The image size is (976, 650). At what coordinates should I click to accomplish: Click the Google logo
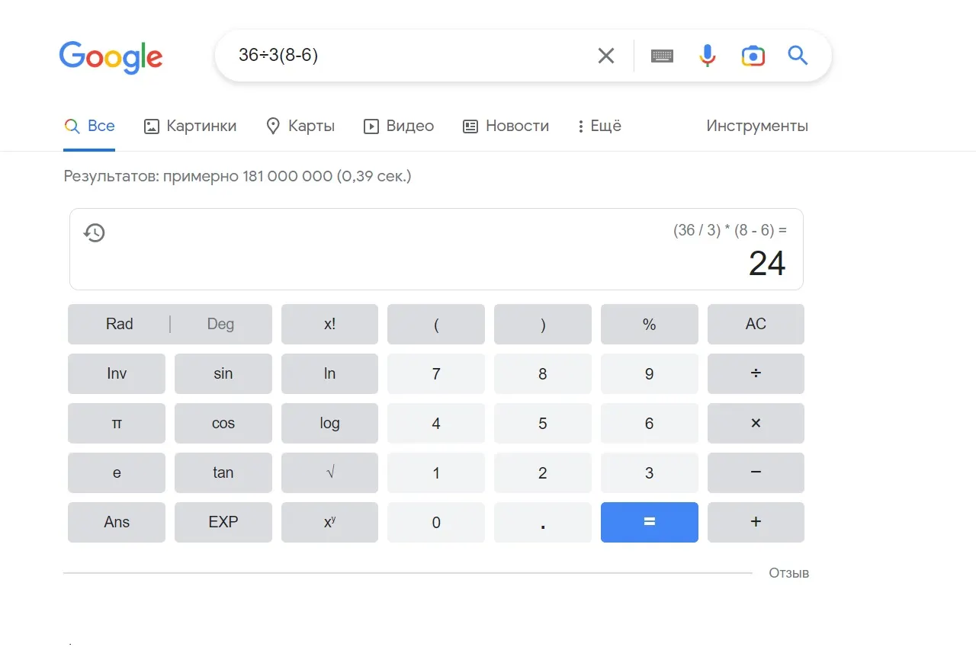click(111, 56)
